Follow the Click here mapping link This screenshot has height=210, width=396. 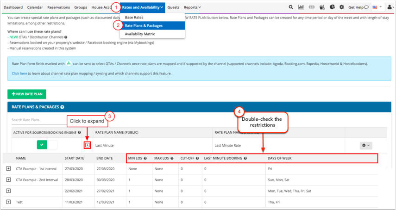click(x=19, y=74)
